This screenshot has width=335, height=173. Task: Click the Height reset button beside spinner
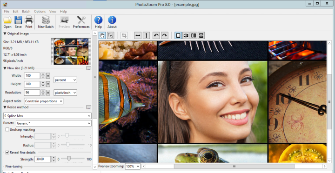click(48, 84)
